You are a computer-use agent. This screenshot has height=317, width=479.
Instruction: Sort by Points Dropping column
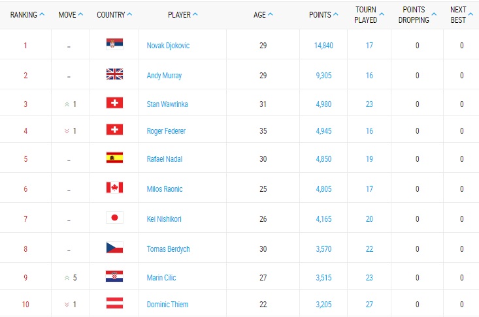click(x=417, y=14)
